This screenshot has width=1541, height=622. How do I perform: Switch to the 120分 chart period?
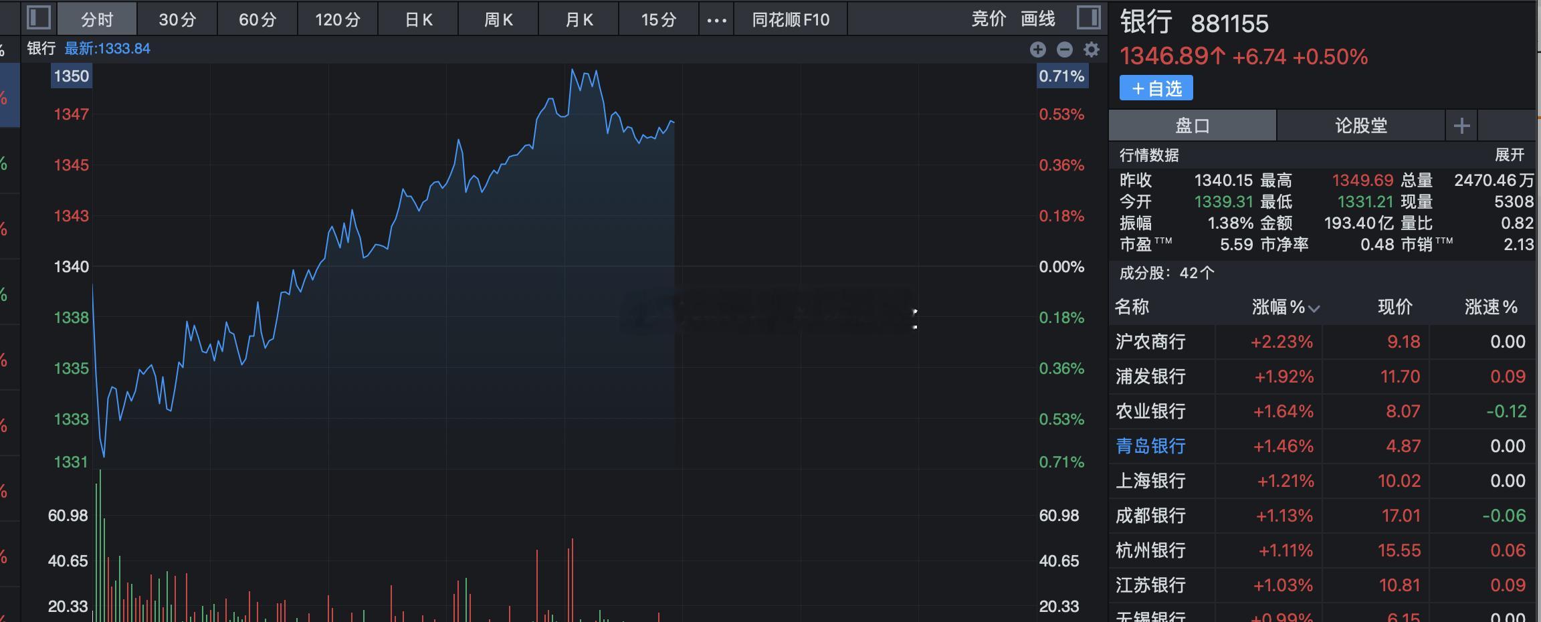[x=338, y=19]
